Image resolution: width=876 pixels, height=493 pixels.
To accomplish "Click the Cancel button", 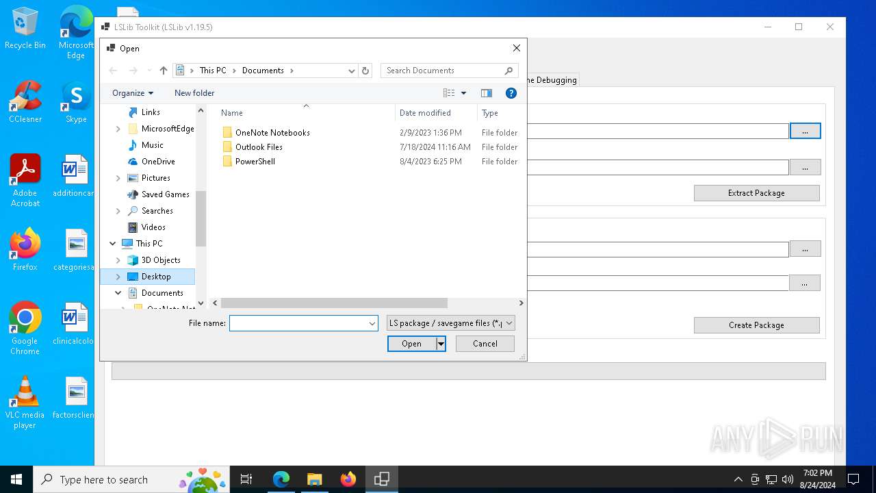I will coord(485,344).
